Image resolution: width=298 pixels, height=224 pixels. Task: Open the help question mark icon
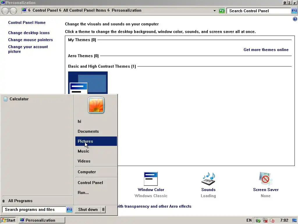295,19
